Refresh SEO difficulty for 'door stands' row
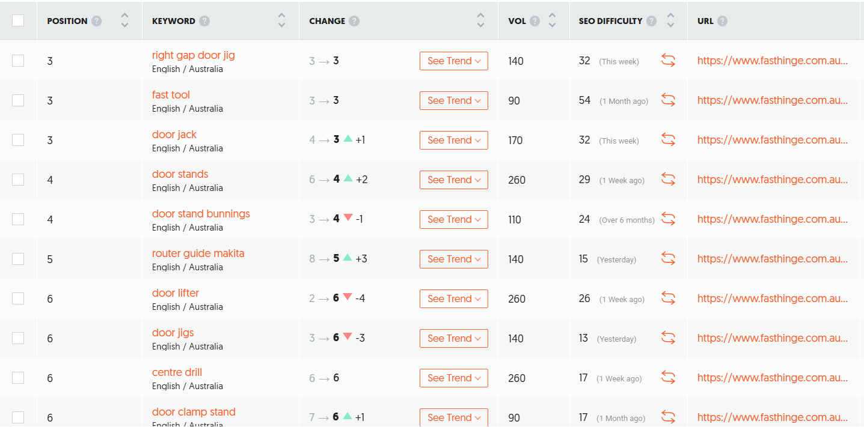Viewport: 864px width, 427px height. [668, 180]
